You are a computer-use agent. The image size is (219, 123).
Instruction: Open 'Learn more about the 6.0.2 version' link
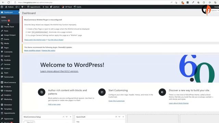tap(59, 71)
